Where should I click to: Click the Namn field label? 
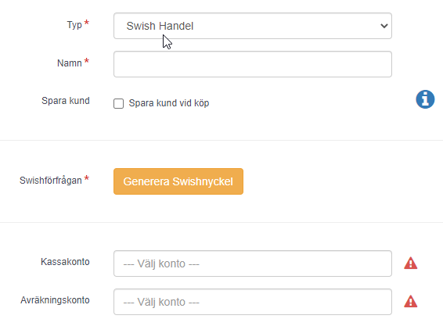[x=70, y=63]
